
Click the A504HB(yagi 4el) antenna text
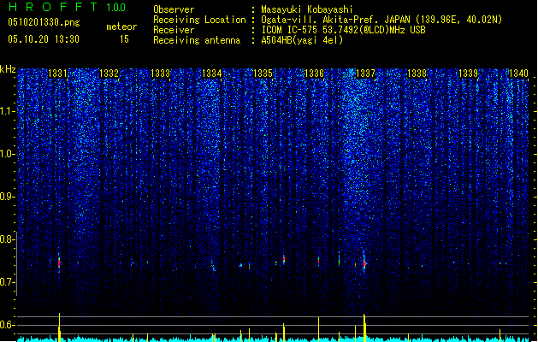coord(302,40)
